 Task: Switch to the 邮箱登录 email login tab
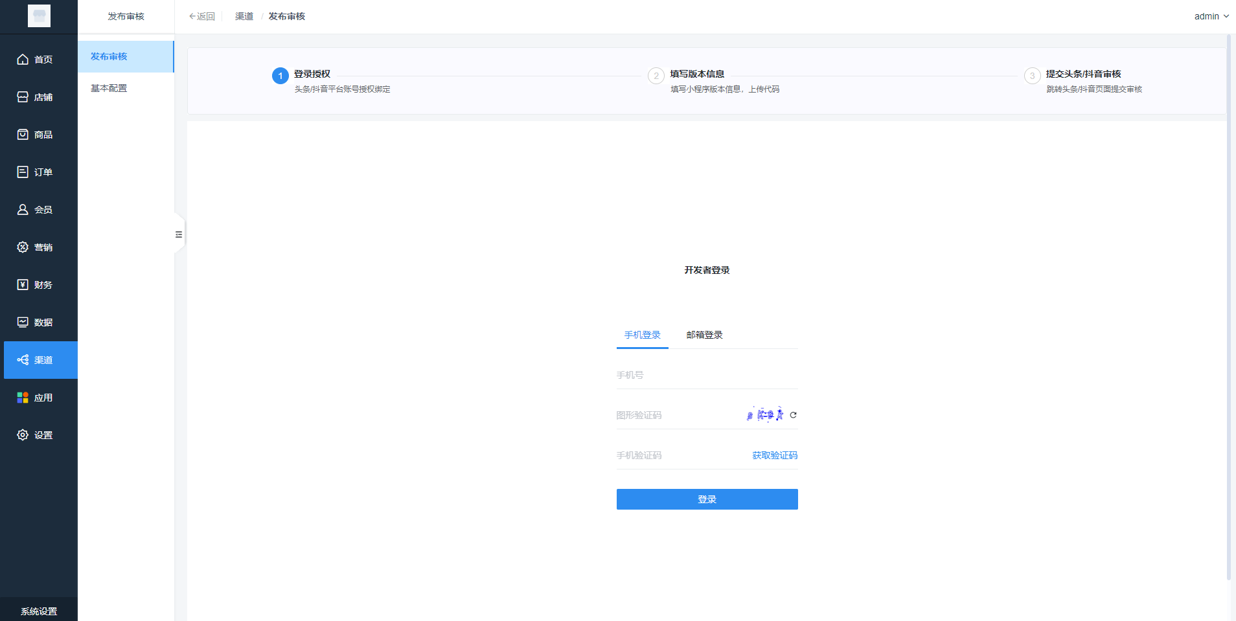click(x=704, y=335)
